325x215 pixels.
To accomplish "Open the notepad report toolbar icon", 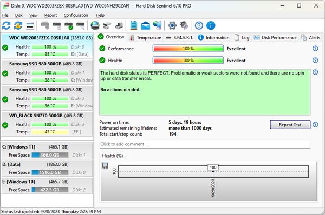I will pyautogui.click(x=134, y=25).
